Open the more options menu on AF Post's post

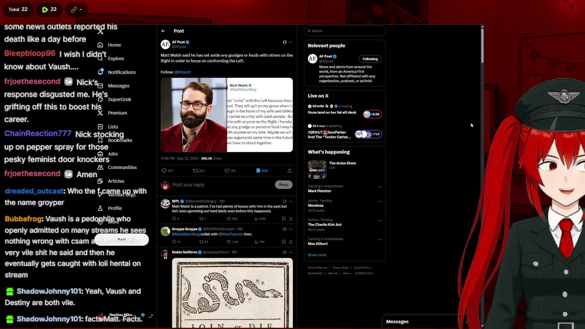(290, 42)
